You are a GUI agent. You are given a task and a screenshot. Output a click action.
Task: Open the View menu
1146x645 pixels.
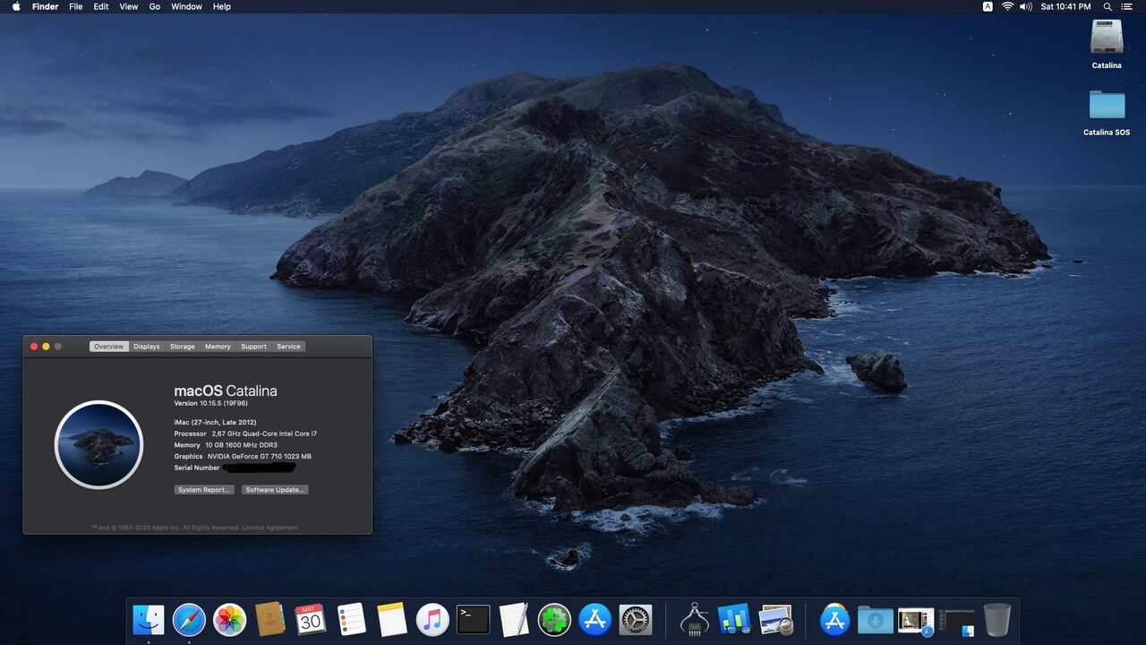129,6
